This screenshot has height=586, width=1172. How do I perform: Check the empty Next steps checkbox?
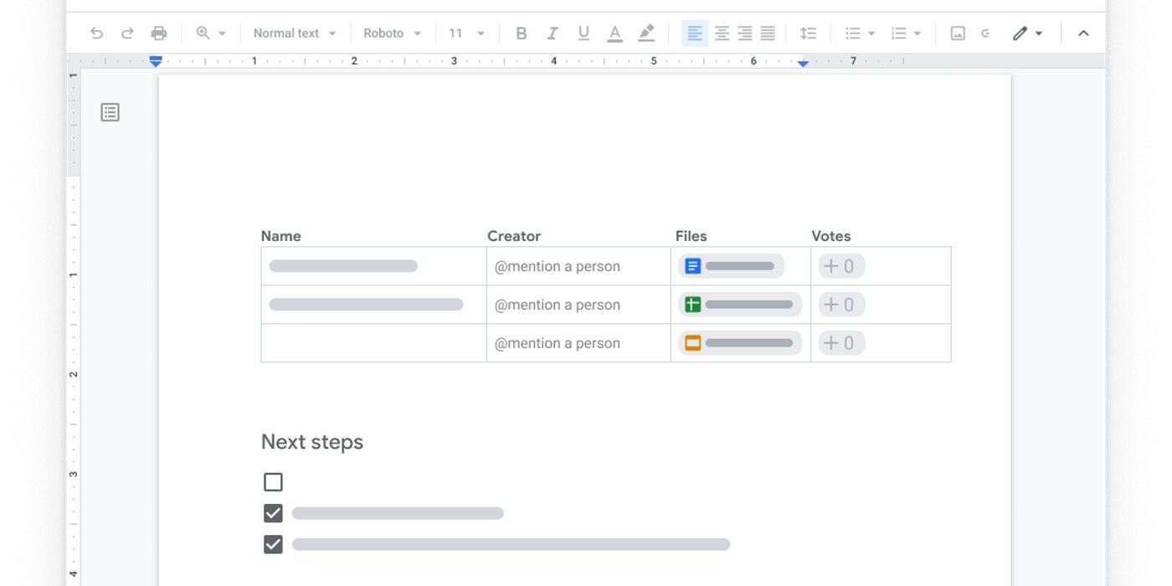[x=273, y=482]
